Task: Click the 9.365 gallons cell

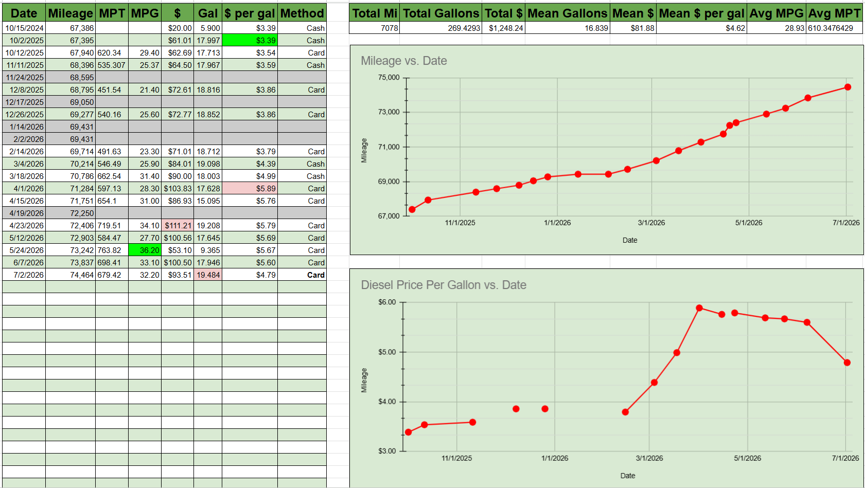Action: (x=208, y=250)
